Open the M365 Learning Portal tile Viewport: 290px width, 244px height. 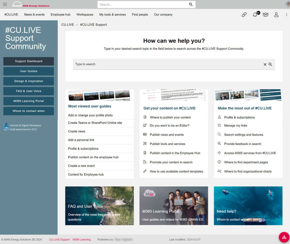pos(174,206)
